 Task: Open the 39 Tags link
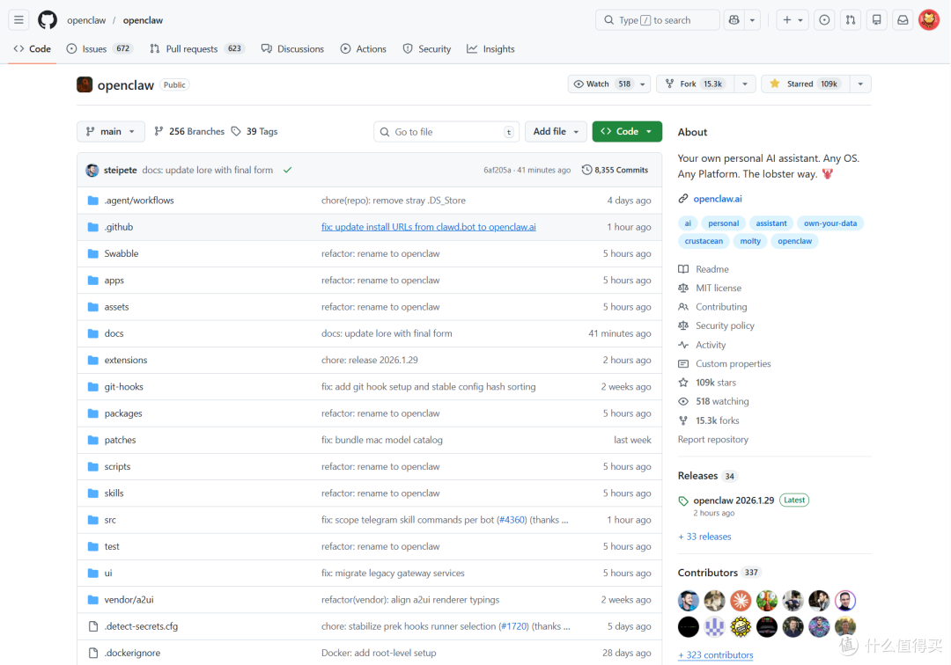(254, 131)
